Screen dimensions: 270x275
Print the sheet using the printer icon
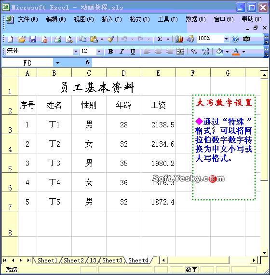(x=58, y=39)
